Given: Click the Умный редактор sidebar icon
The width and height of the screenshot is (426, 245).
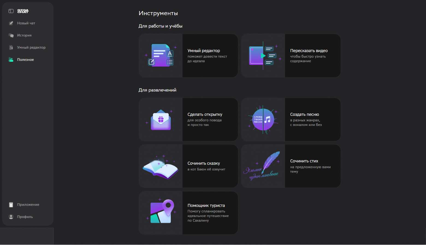Looking at the screenshot, I should (11, 47).
